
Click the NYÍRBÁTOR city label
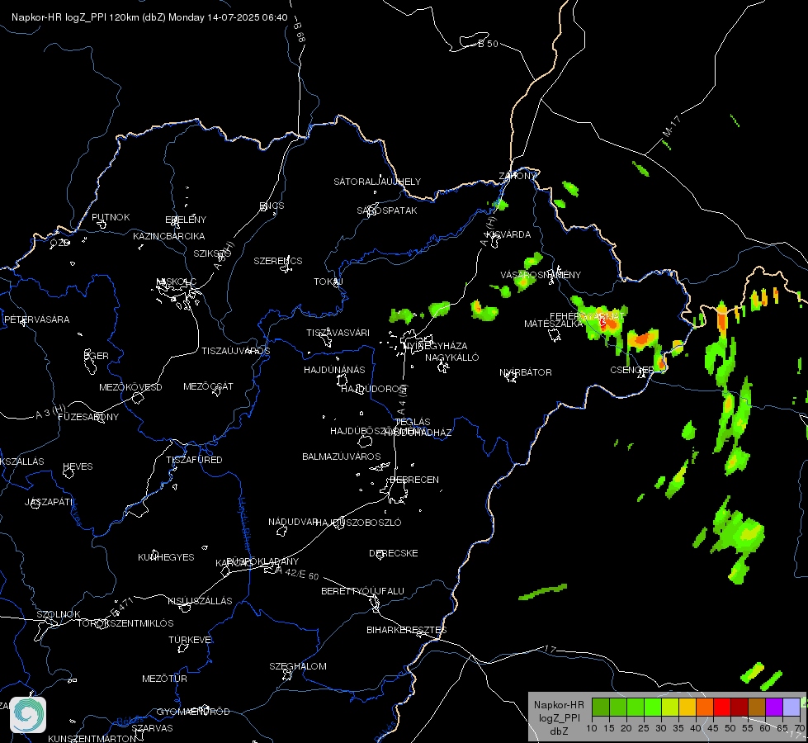[x=526, y=372]
